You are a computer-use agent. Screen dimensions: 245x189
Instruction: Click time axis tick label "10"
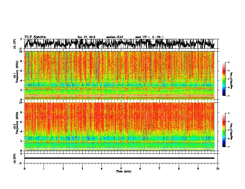pyautogui.click(x=217, y=169)
